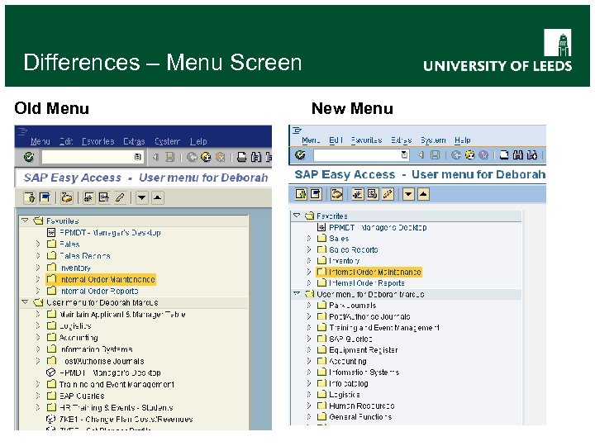Select Internal Order Maintenance in New Menu
This screenshot has width=595, height=446.
pos(369,272)
